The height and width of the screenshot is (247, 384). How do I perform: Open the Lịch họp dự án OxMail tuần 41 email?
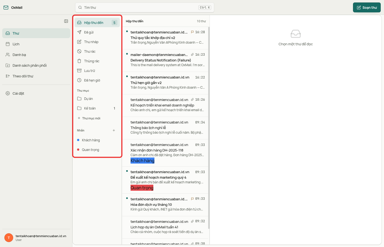tap(165, 227)
